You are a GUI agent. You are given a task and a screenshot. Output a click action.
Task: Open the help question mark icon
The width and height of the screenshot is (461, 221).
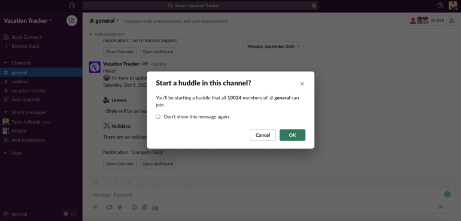tap(440, 5)
